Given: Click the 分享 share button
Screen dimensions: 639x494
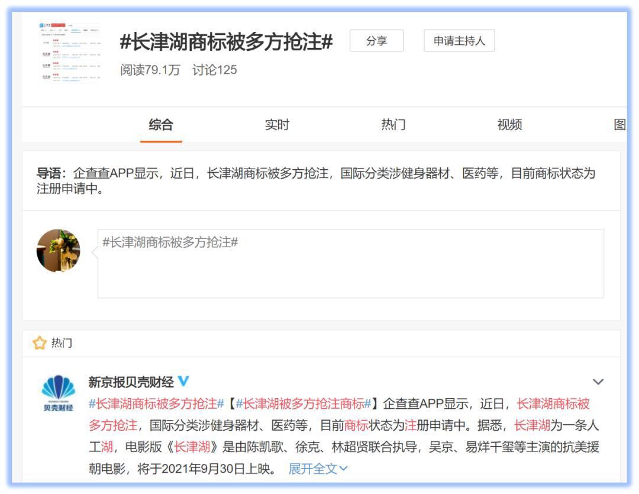Looking at the screenshot, I should pos(377,41).
